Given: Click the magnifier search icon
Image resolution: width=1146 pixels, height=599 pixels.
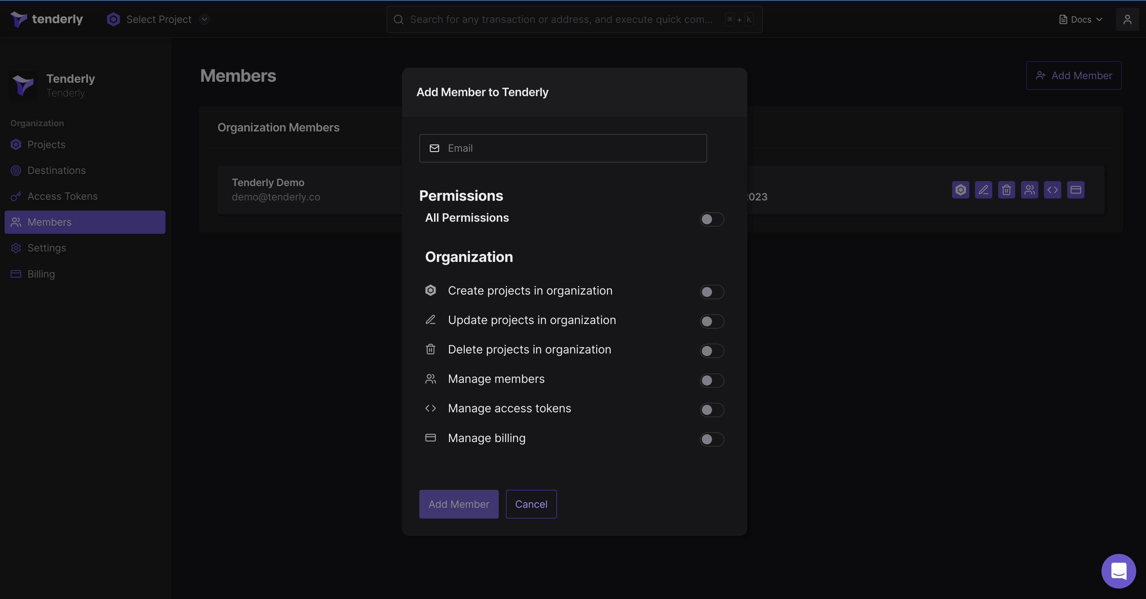Looking at the screenshot, I should [x=399, y=19].
